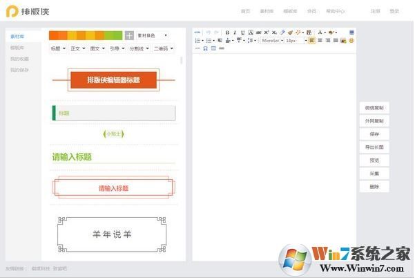Image resolution: width=415 pixels, height=278 pixels.
Task: Click the last icon after table
Action: pos(222,48)
